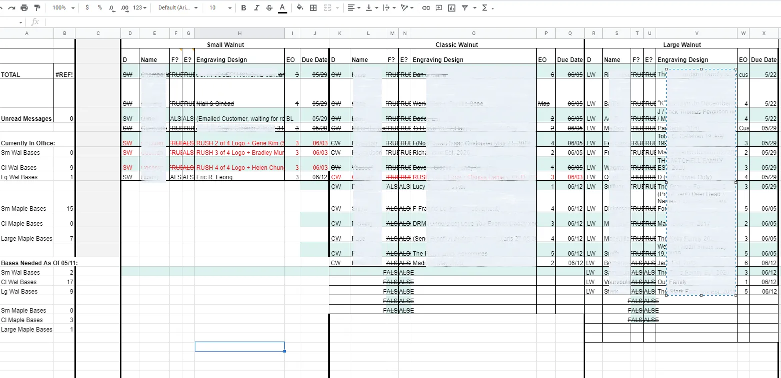The height and width of the screenshot is (378, 781).
Task: Select the column H header
Action: 240,33
